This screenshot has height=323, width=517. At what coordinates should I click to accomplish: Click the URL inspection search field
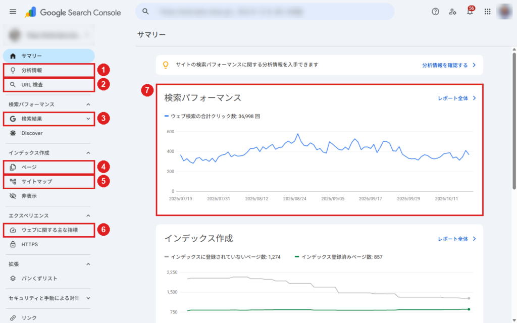tap(265, 12)
